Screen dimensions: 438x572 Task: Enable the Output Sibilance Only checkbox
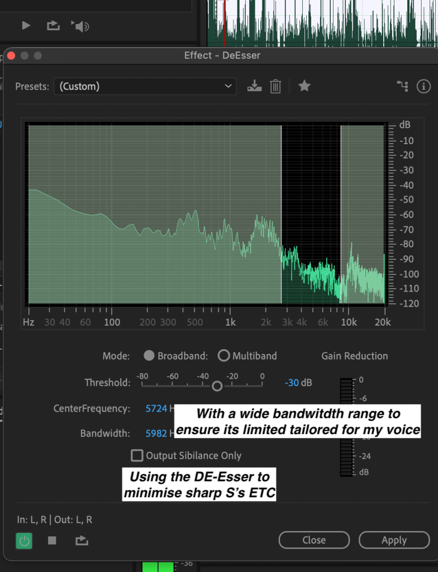tap(137, 456)
